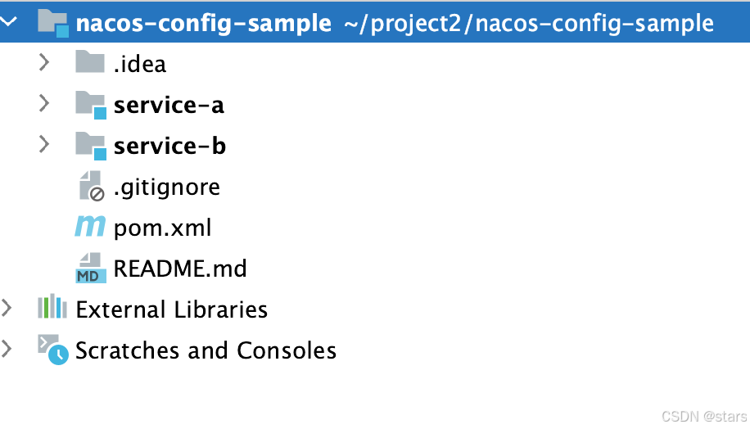The image size is (750, 429).
Task: Click the .idea folder icon
Action: [x=90, y=61]
